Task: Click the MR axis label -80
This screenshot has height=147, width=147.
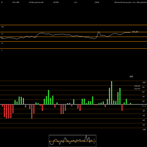Action: tap(143, 125)
